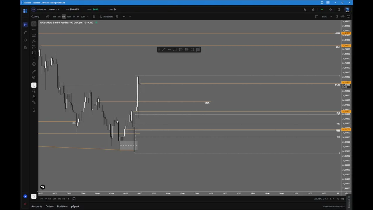The width and height of the screenshot is (373, 210).
Task: Switch to 4h timeframe
Action: pos(78,17)
